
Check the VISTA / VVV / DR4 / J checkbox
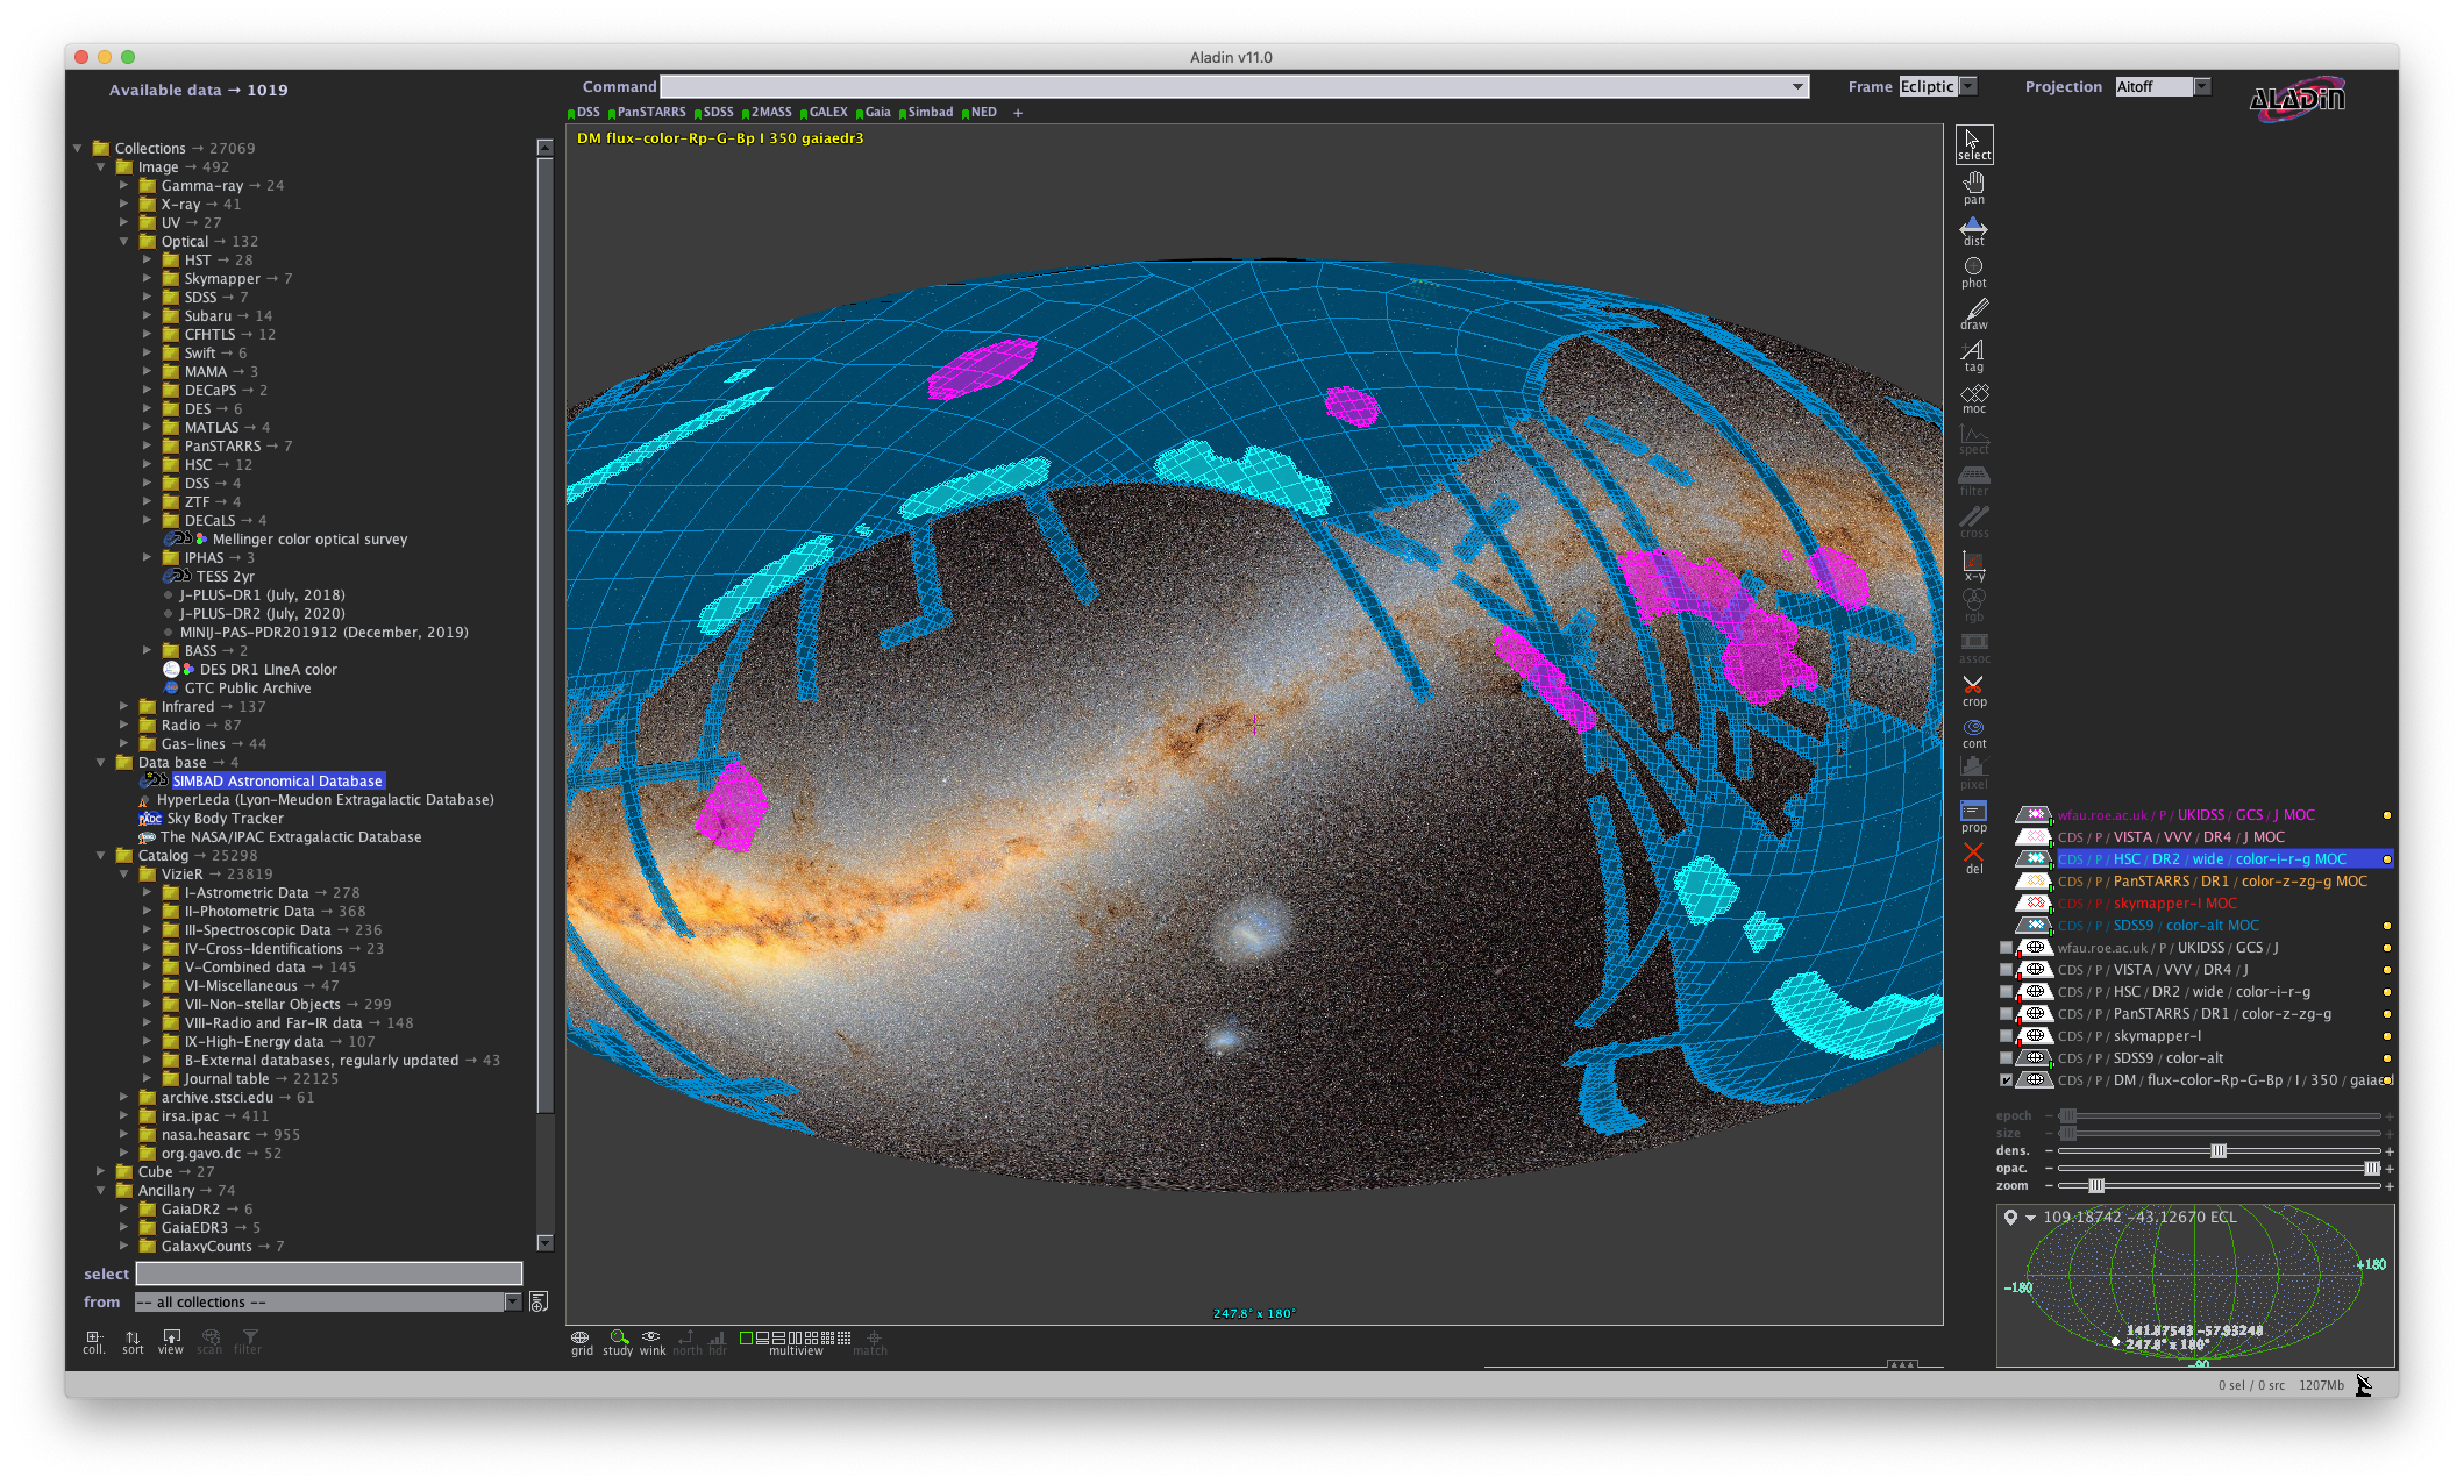(x=2006, y=969)
